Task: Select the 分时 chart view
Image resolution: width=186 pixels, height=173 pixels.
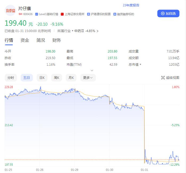Action: point(11,78)
